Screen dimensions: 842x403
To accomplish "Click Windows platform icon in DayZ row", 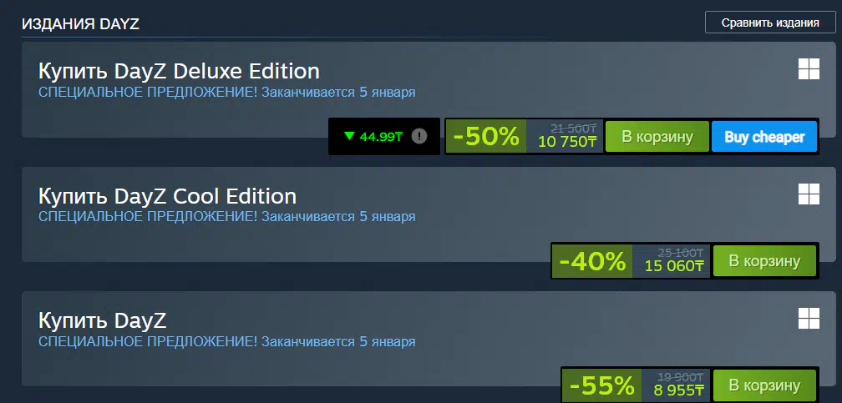I will coord(809,318).
